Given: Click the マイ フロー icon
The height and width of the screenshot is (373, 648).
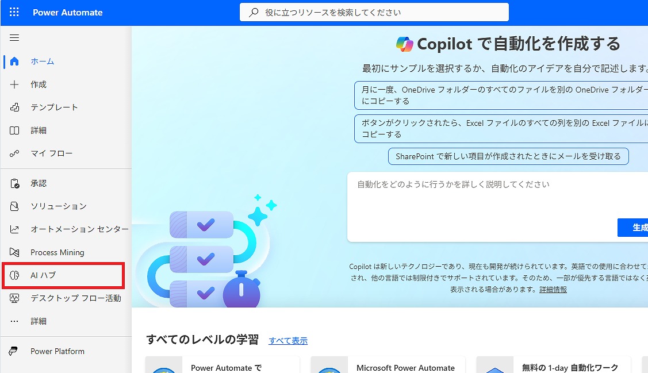Looking at the screenshot, I should point(15,153).
